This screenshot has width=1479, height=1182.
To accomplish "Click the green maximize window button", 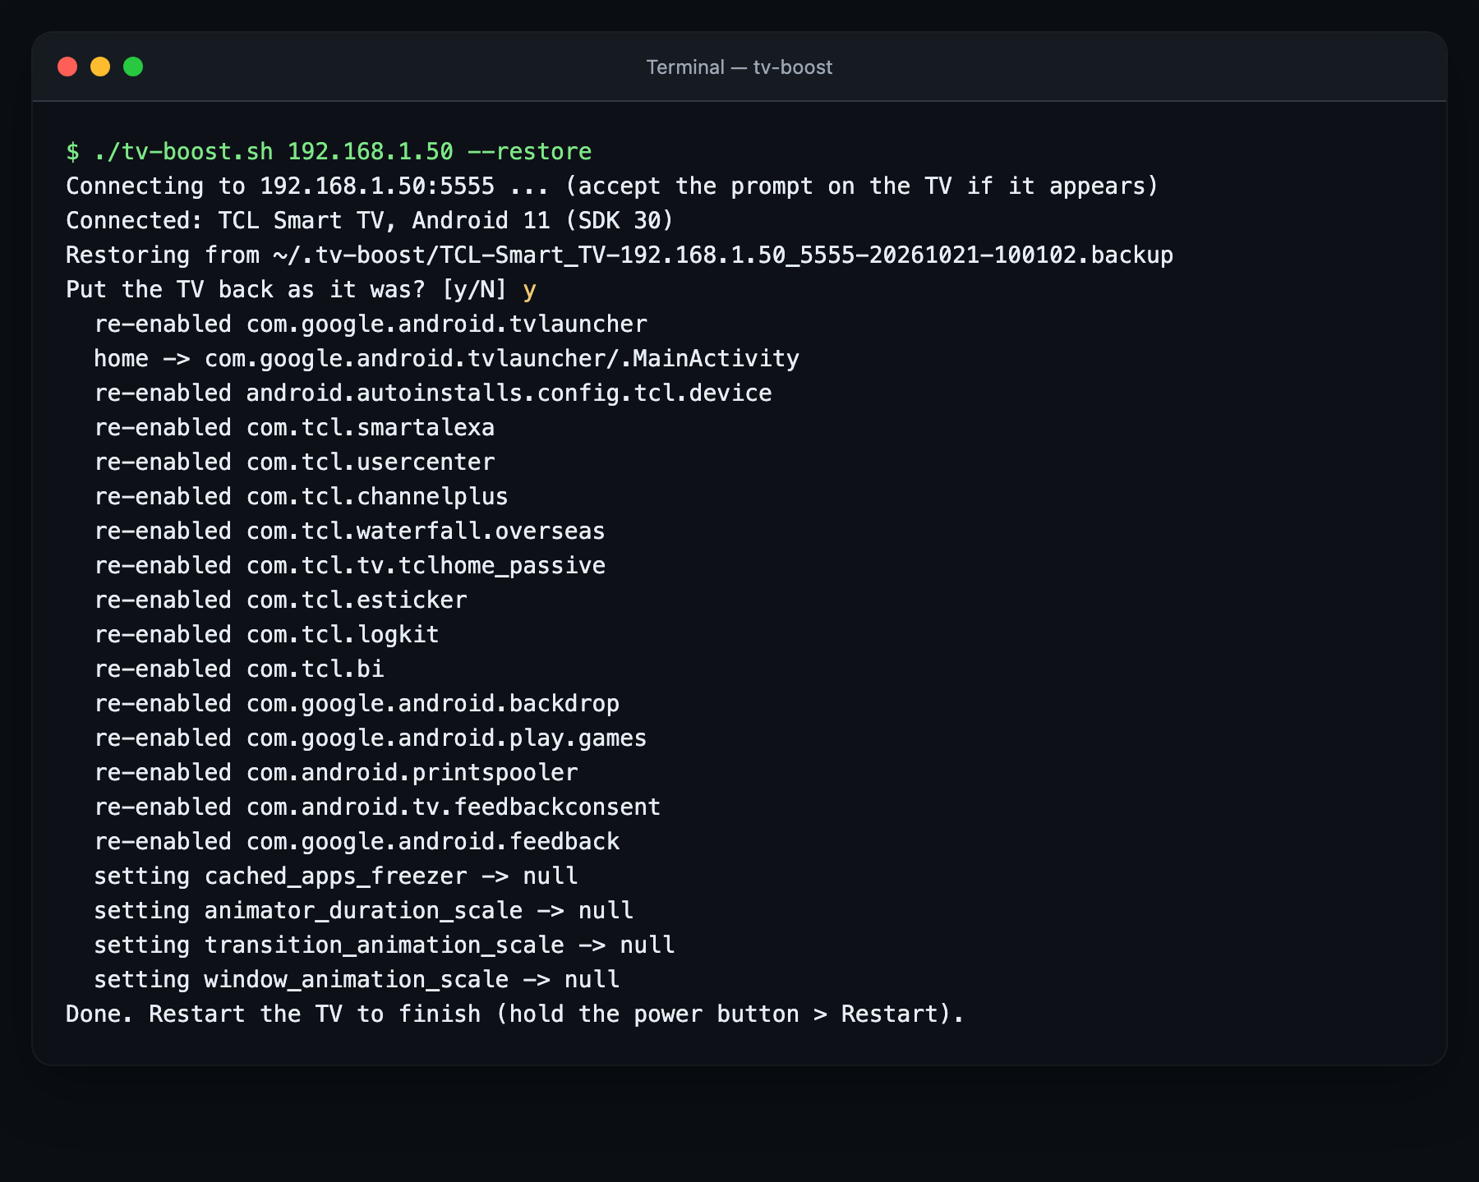I will 133,67.
